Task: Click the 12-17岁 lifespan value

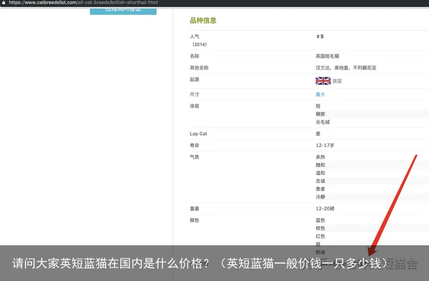Action: 325,145
